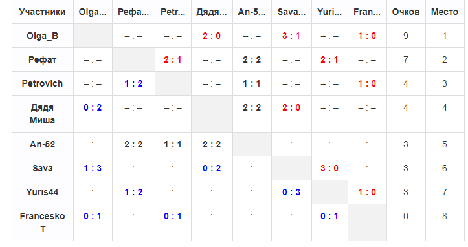Screen dimensions: 468x247
Task: Click the Sava row header
Action: pos(42,168)
